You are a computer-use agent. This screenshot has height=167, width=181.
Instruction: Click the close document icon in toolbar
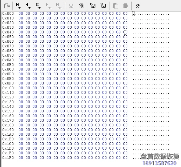[x=7, y=5]
